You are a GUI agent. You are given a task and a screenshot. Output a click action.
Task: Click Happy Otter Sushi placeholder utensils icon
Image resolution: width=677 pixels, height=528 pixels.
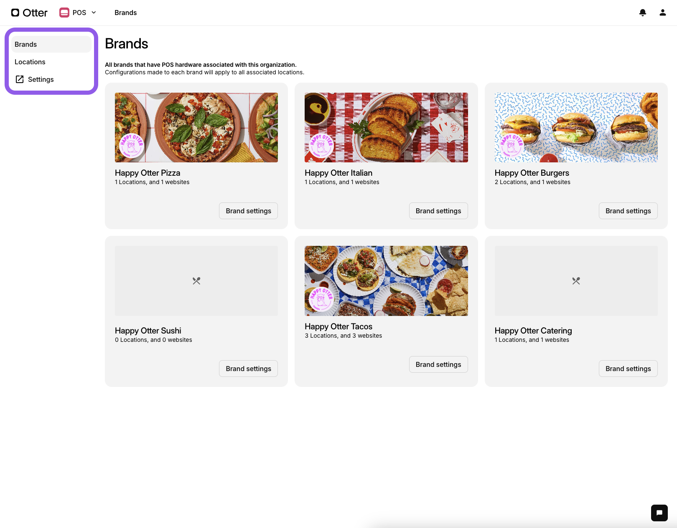(196, 281)
